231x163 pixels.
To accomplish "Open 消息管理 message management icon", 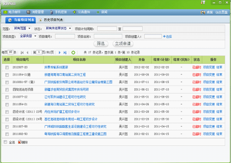I will pyautogui.click(x=28, y=12).
